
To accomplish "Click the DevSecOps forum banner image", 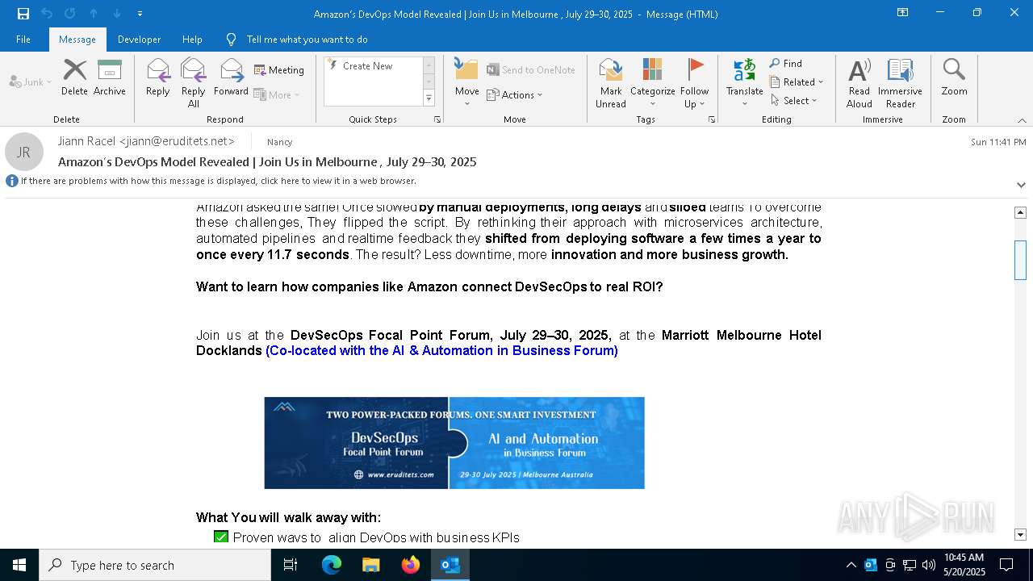I will tap(454, 443).
